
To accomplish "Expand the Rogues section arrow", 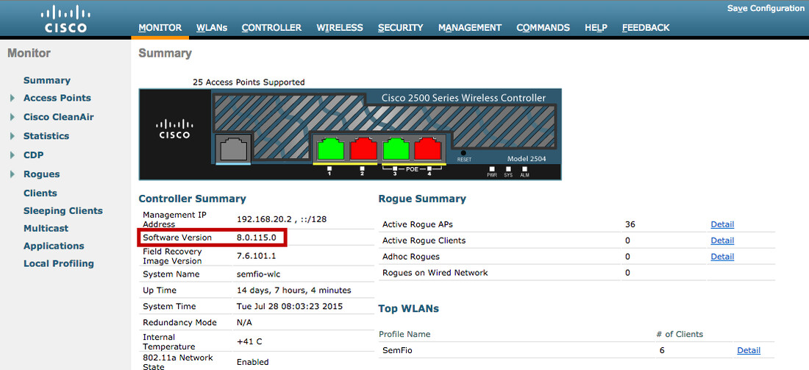I will (x=13, y=174).
